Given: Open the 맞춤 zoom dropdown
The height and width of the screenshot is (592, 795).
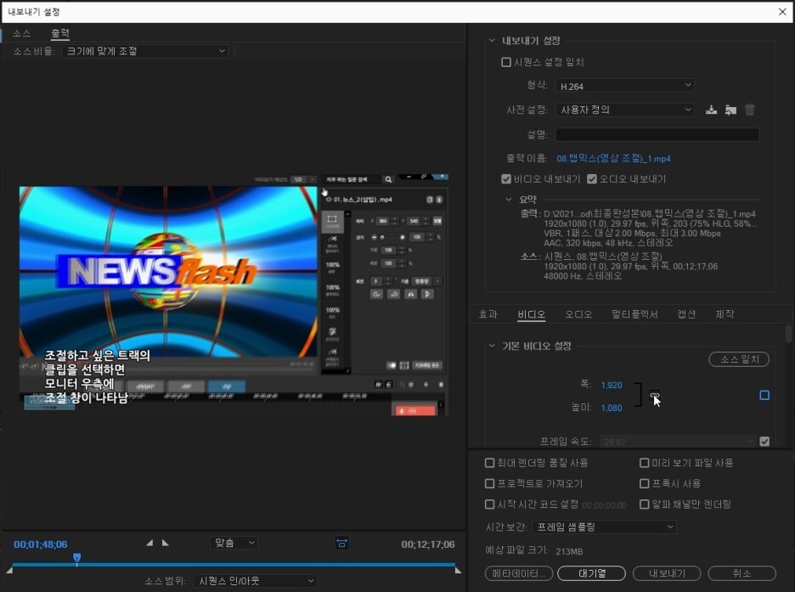Looking at the screenshot, I should tap(234, 544).
